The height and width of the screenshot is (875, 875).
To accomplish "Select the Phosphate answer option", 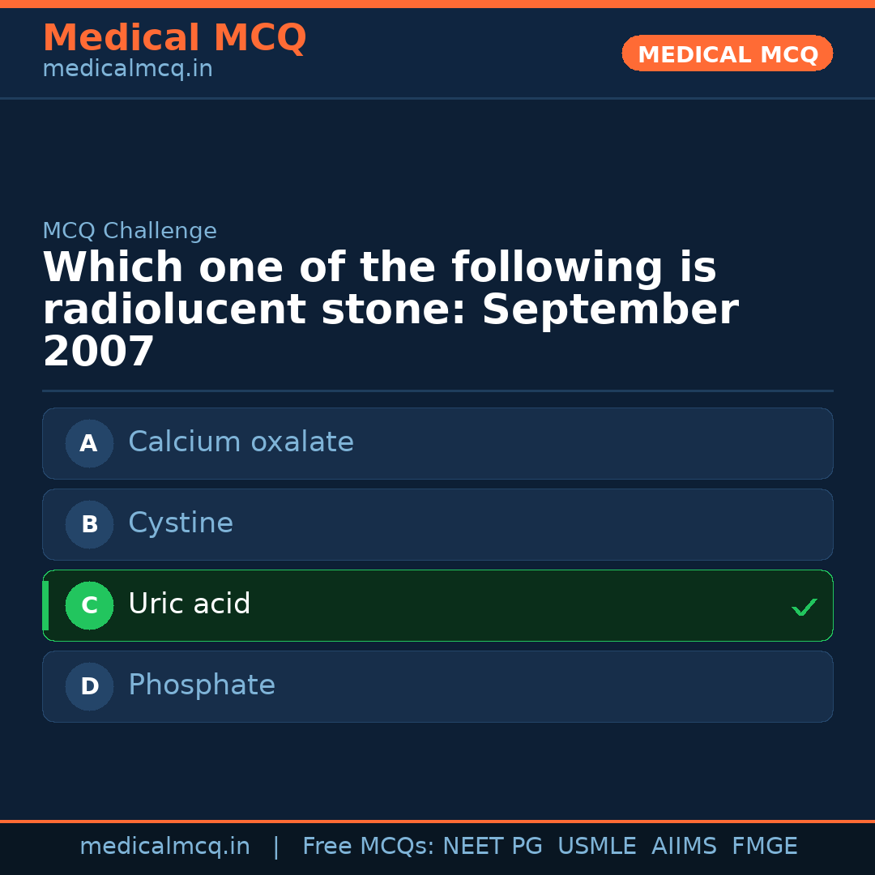I will click(437, 686).
